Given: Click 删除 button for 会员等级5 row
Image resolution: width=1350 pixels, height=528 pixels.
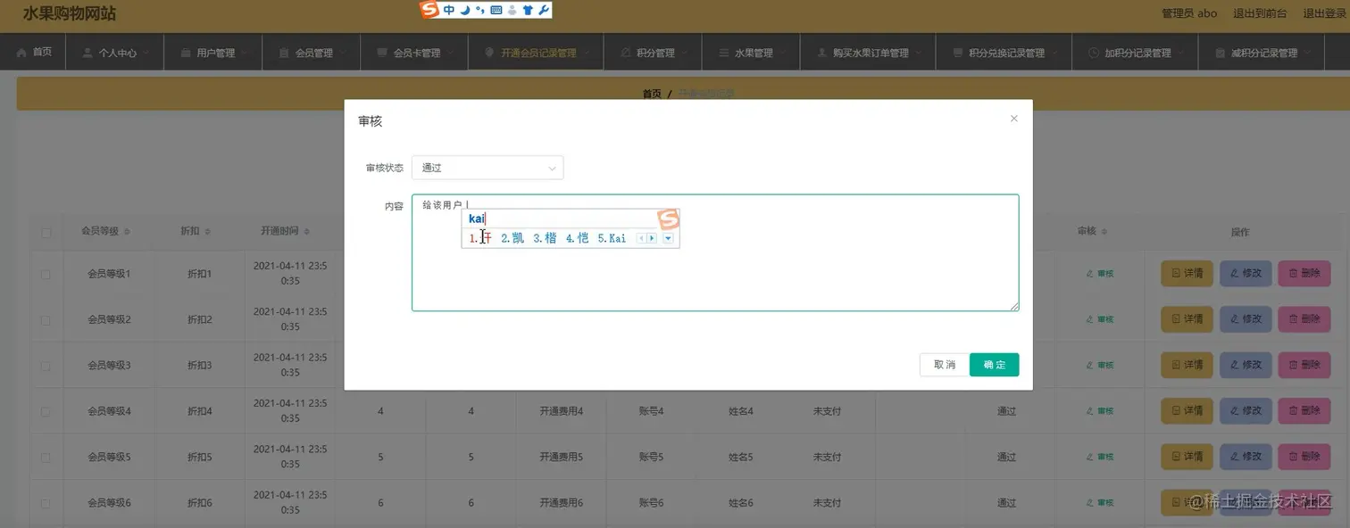Looking at the screenshot, I should click(1304, 457).
